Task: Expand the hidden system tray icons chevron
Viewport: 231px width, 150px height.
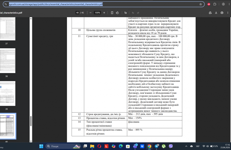Action: click(186, 146)
